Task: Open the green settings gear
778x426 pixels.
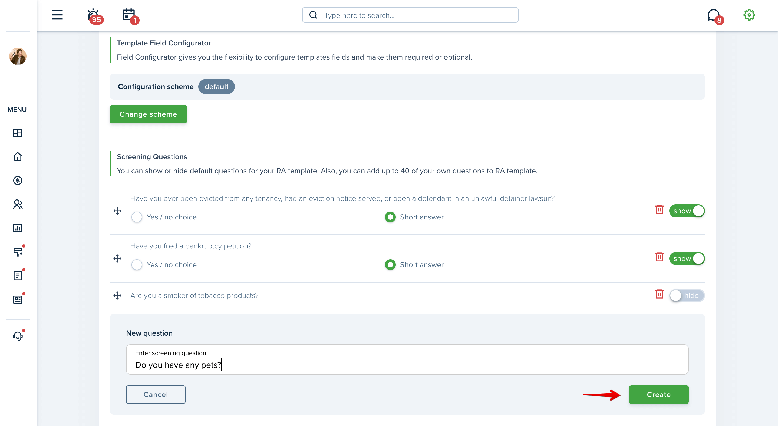Action: point(749,15)
